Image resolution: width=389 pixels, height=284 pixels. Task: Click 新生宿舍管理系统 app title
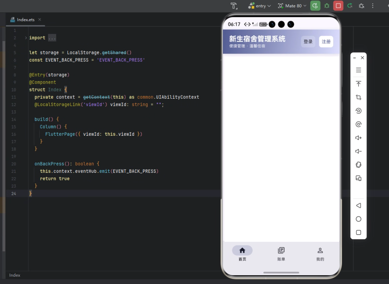pyautogui.click(x=257, y=39)
